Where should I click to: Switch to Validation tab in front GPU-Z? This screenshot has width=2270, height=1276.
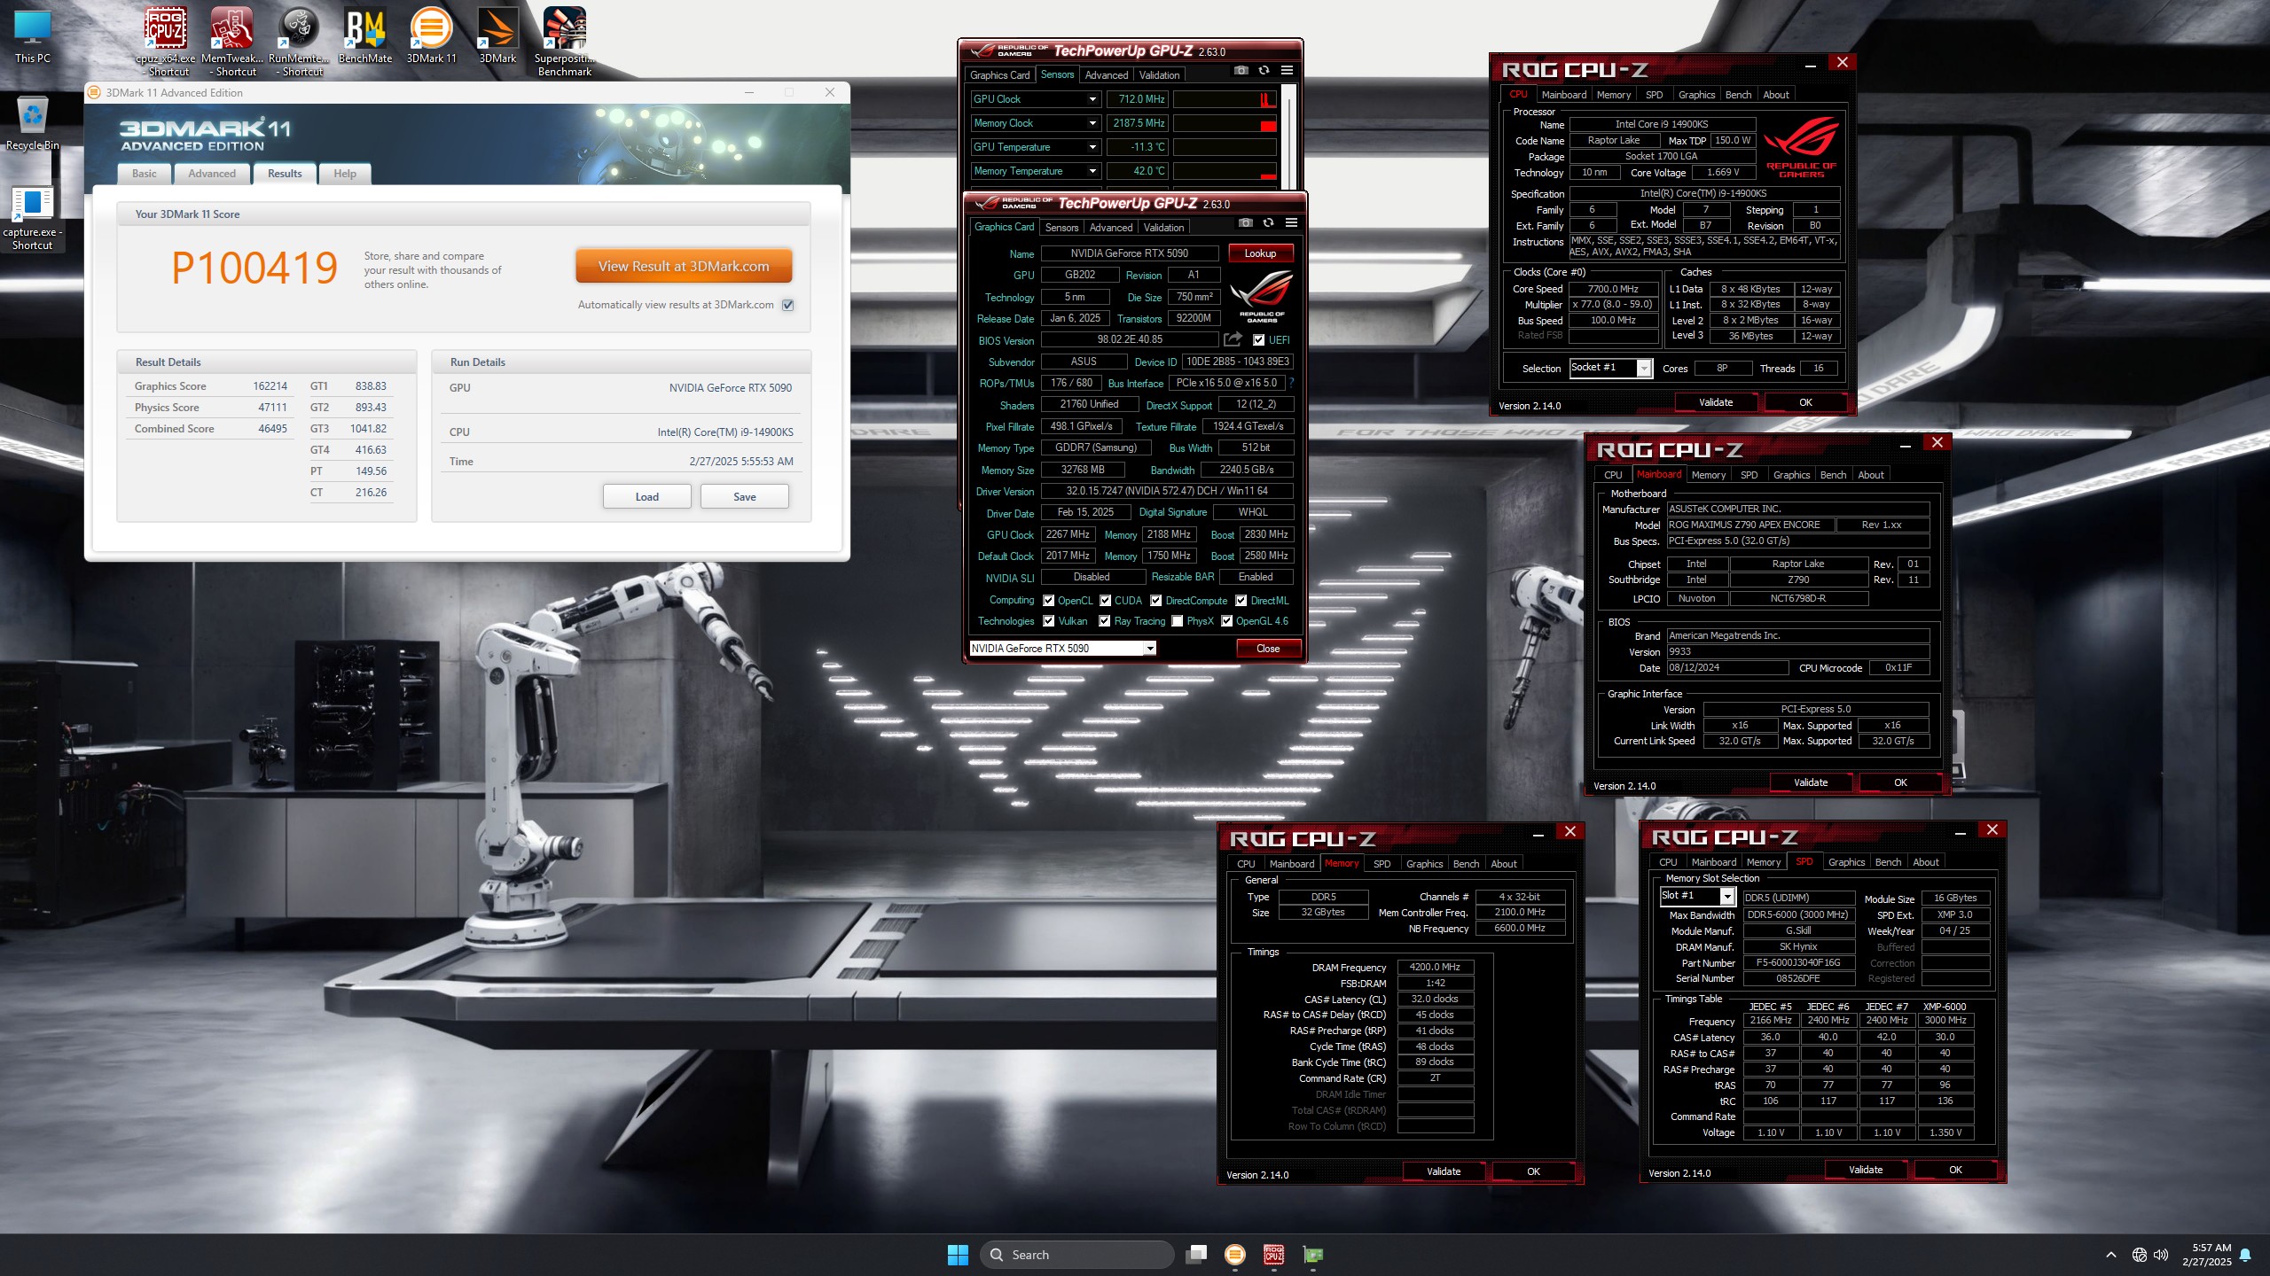click(1163, 228)
